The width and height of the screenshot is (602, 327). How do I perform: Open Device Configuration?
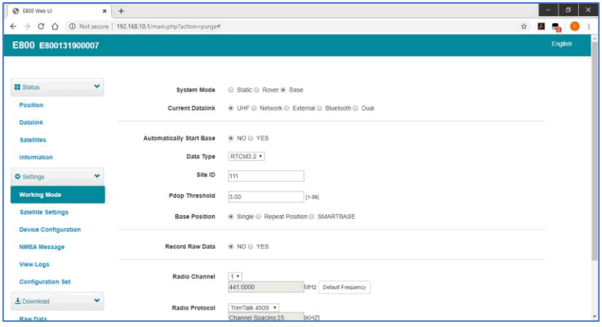tap(50, 230)
